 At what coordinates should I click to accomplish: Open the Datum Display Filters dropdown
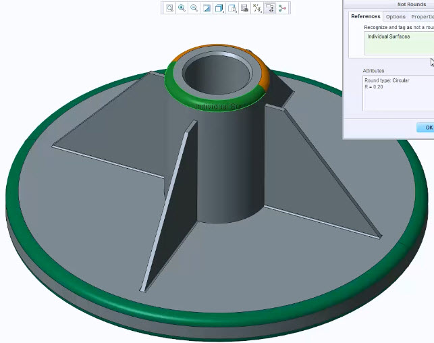pos(257,8)
